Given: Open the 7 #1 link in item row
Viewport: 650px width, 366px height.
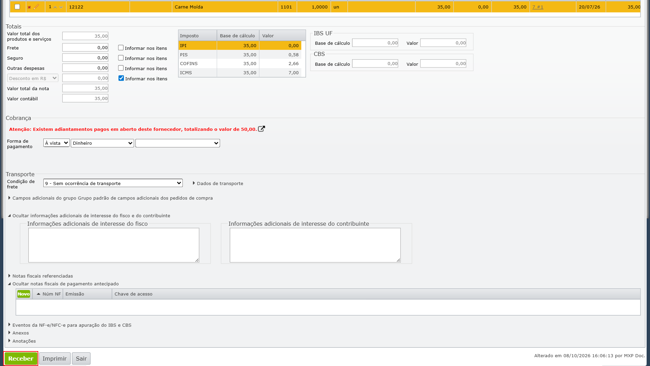Looking at the screenshot, I should [538, 7].
